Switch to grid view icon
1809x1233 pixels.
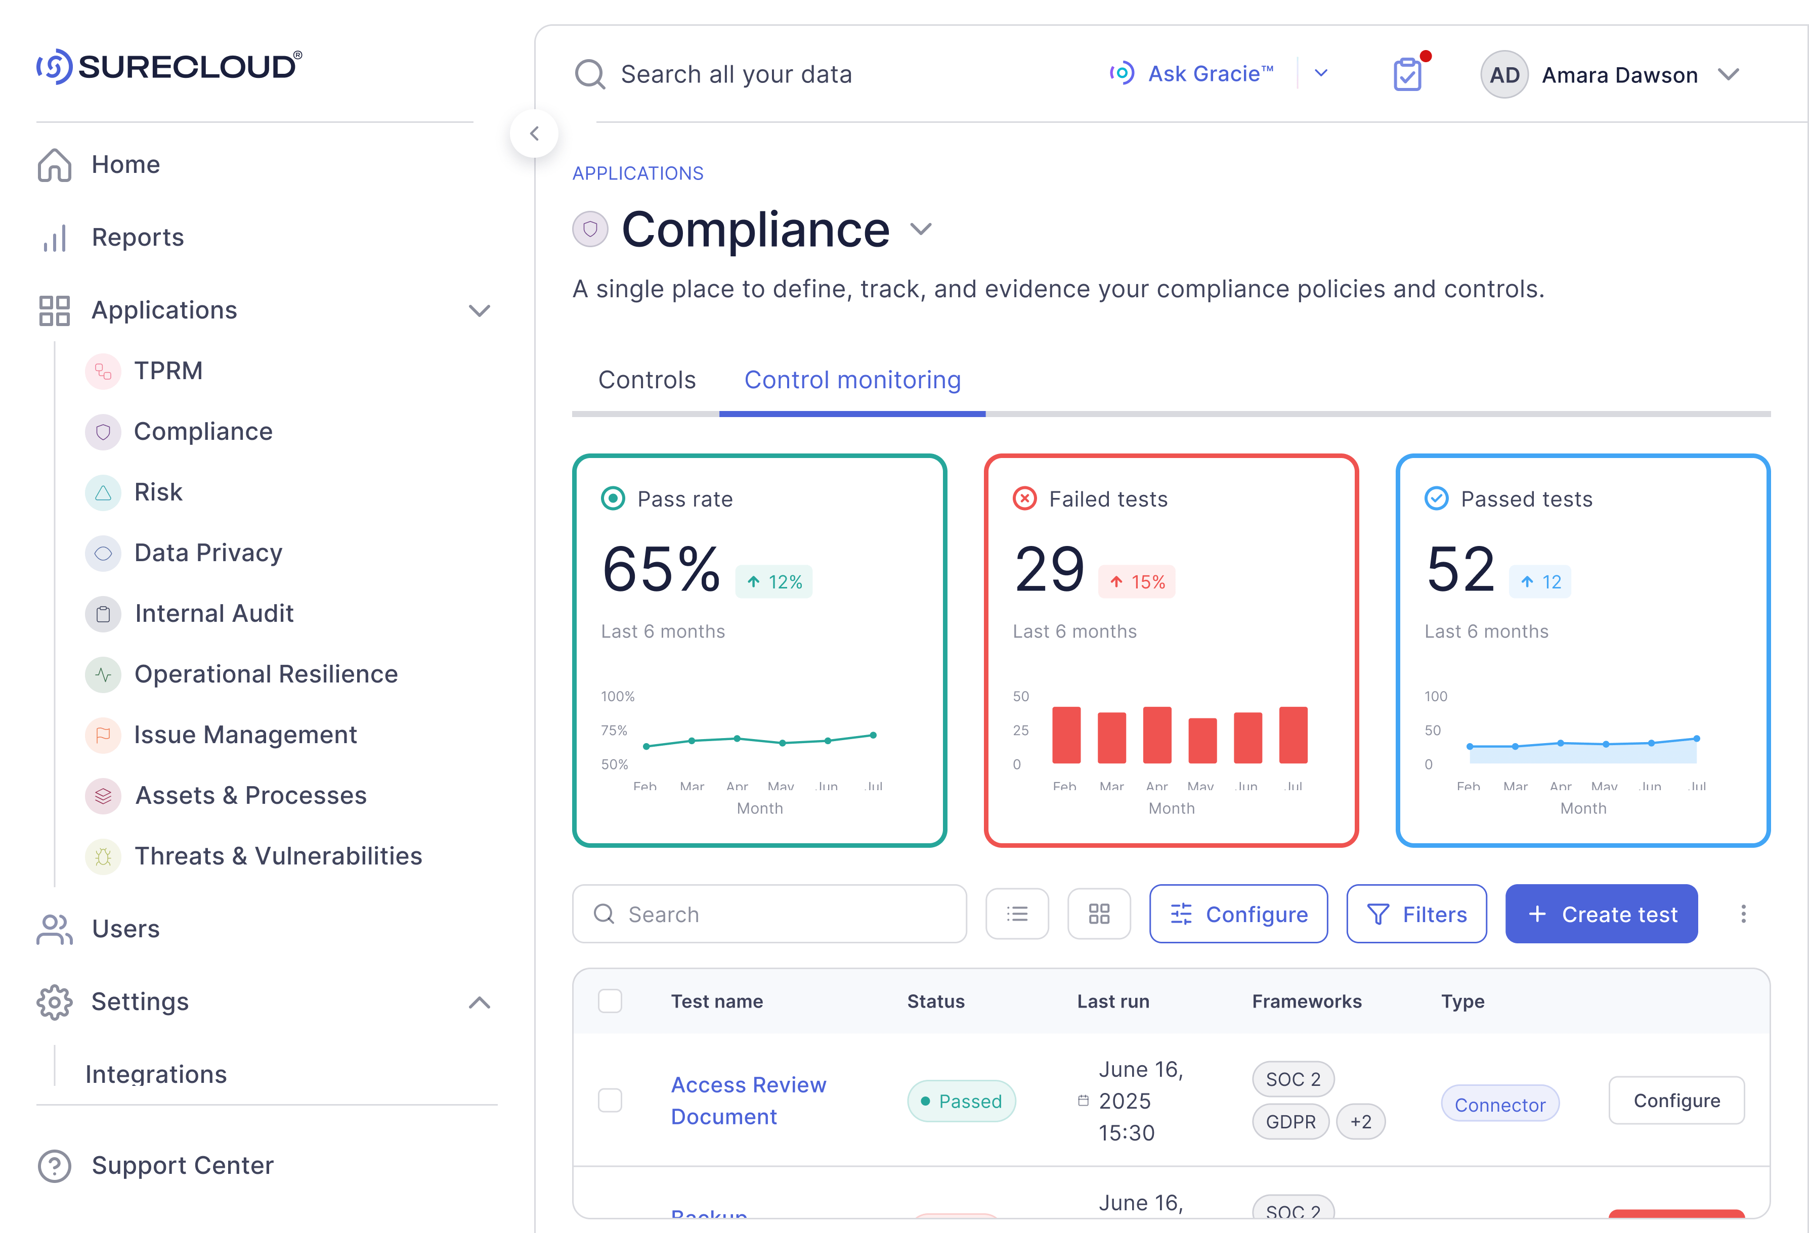(1098, 914)
